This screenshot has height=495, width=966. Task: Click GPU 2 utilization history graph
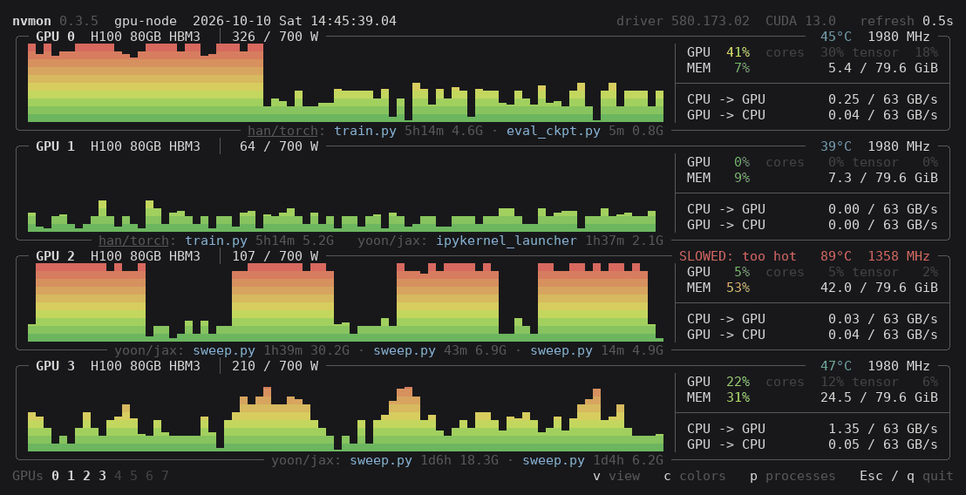(x=345, y=302)
